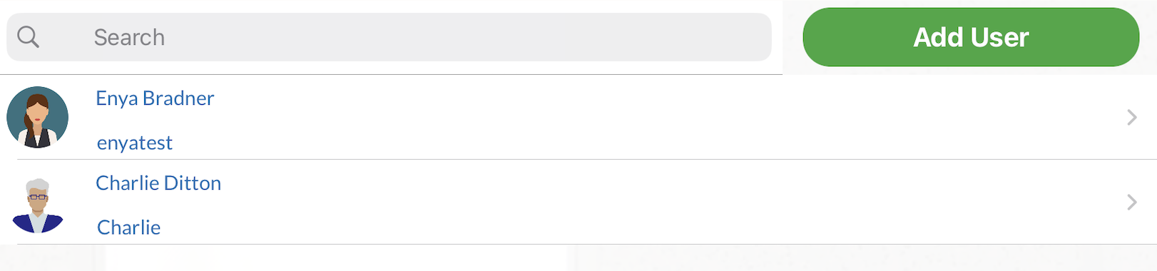Expand Charlie Ditton's row chevron arrow
Image resolution: width=1157 pixels, height=271 pixels.
[x=1131, y=202]
